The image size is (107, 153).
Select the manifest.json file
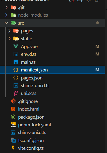pyautogui.click(x=52, y=70)
